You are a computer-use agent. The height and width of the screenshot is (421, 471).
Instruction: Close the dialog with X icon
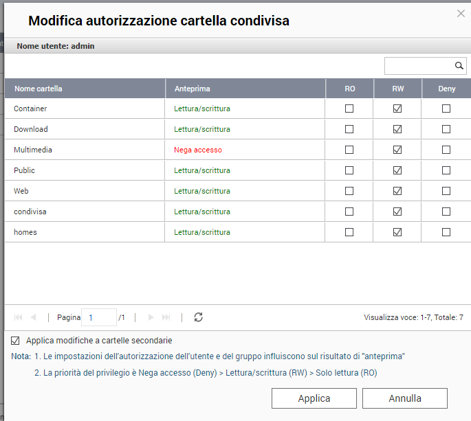point(461,14)
